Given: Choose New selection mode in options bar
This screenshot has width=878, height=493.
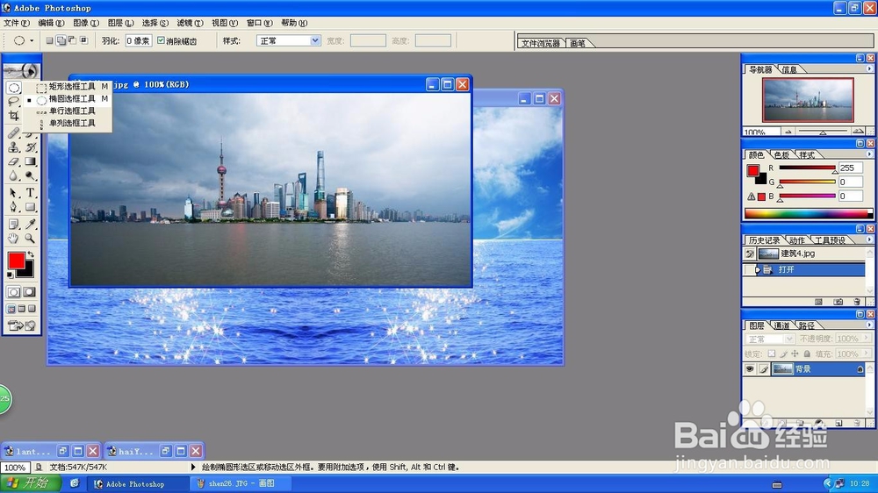Looking at the screenshot, I should pos(49,40).
